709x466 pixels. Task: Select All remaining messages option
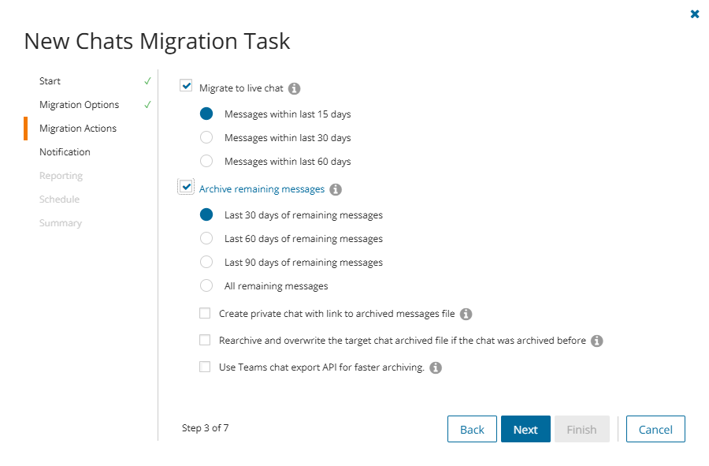coord(206,286)
